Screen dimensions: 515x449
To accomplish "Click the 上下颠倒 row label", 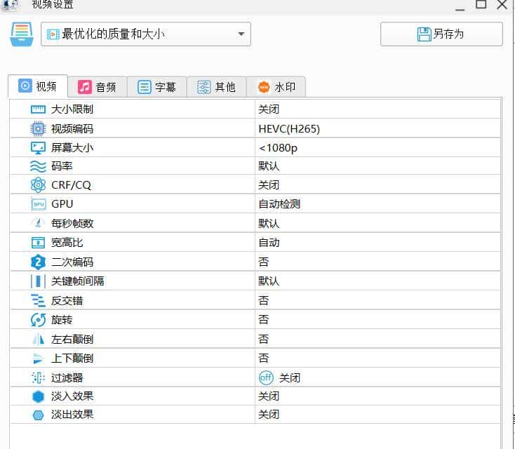I will click(72, 358).
